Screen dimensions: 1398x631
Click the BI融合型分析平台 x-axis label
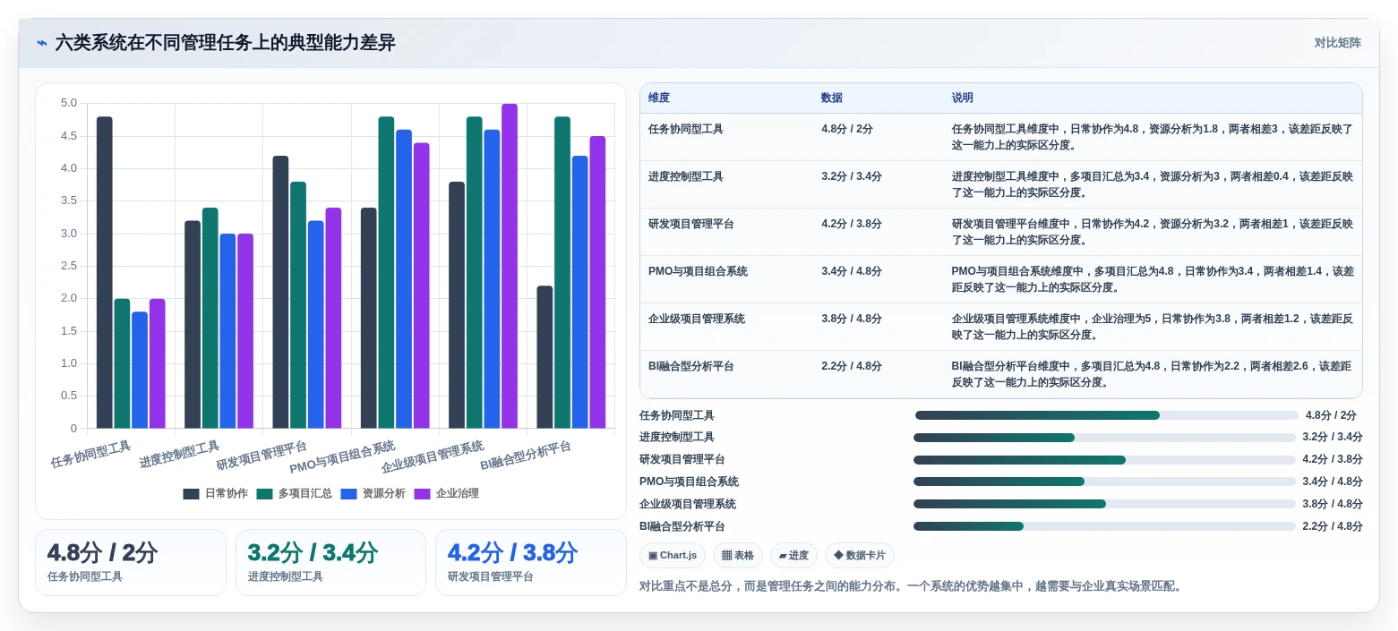(x=526, y=456)
